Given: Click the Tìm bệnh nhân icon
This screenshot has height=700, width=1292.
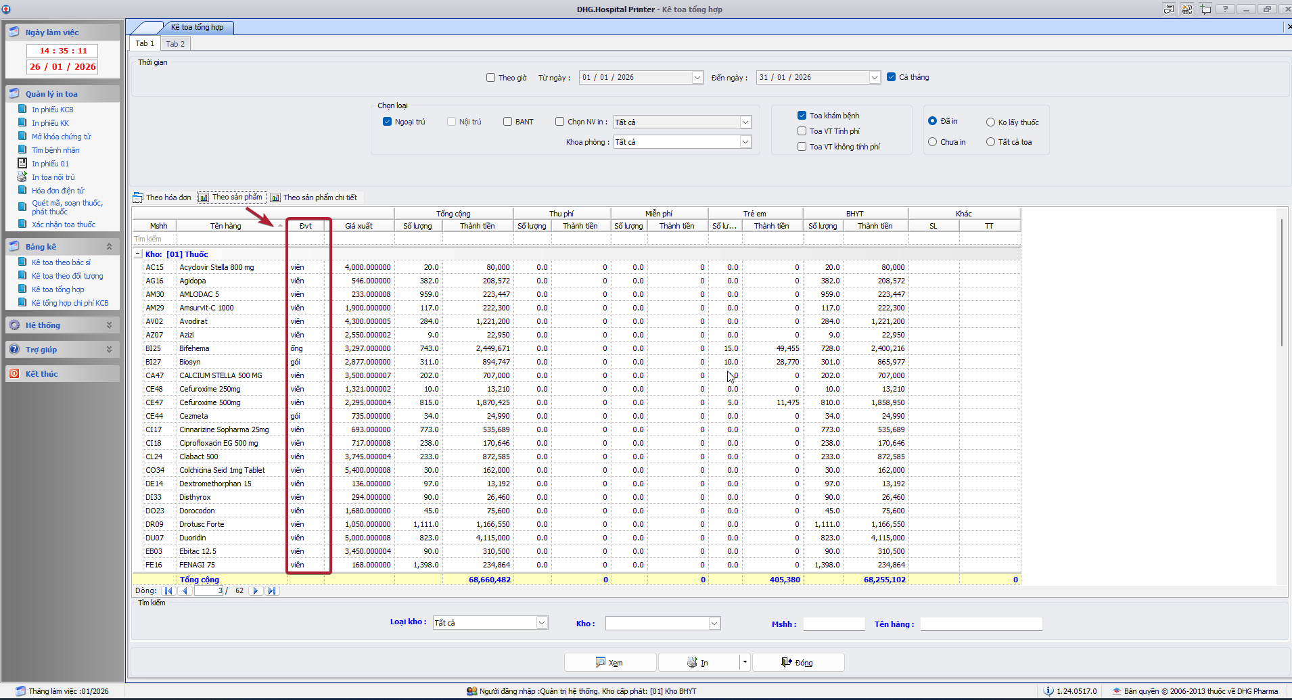Looking at the screenshot, I should [x=22, y=150].
